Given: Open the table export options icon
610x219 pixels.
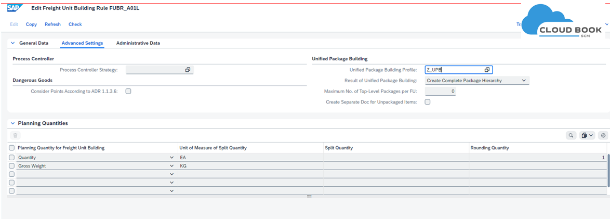Looking at the screenshot, I should [587, 135].
